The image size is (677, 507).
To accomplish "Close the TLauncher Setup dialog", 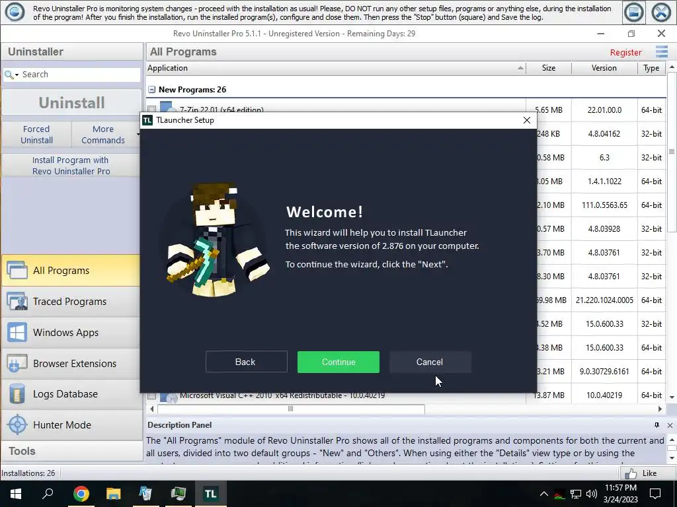I will (527, 120).
